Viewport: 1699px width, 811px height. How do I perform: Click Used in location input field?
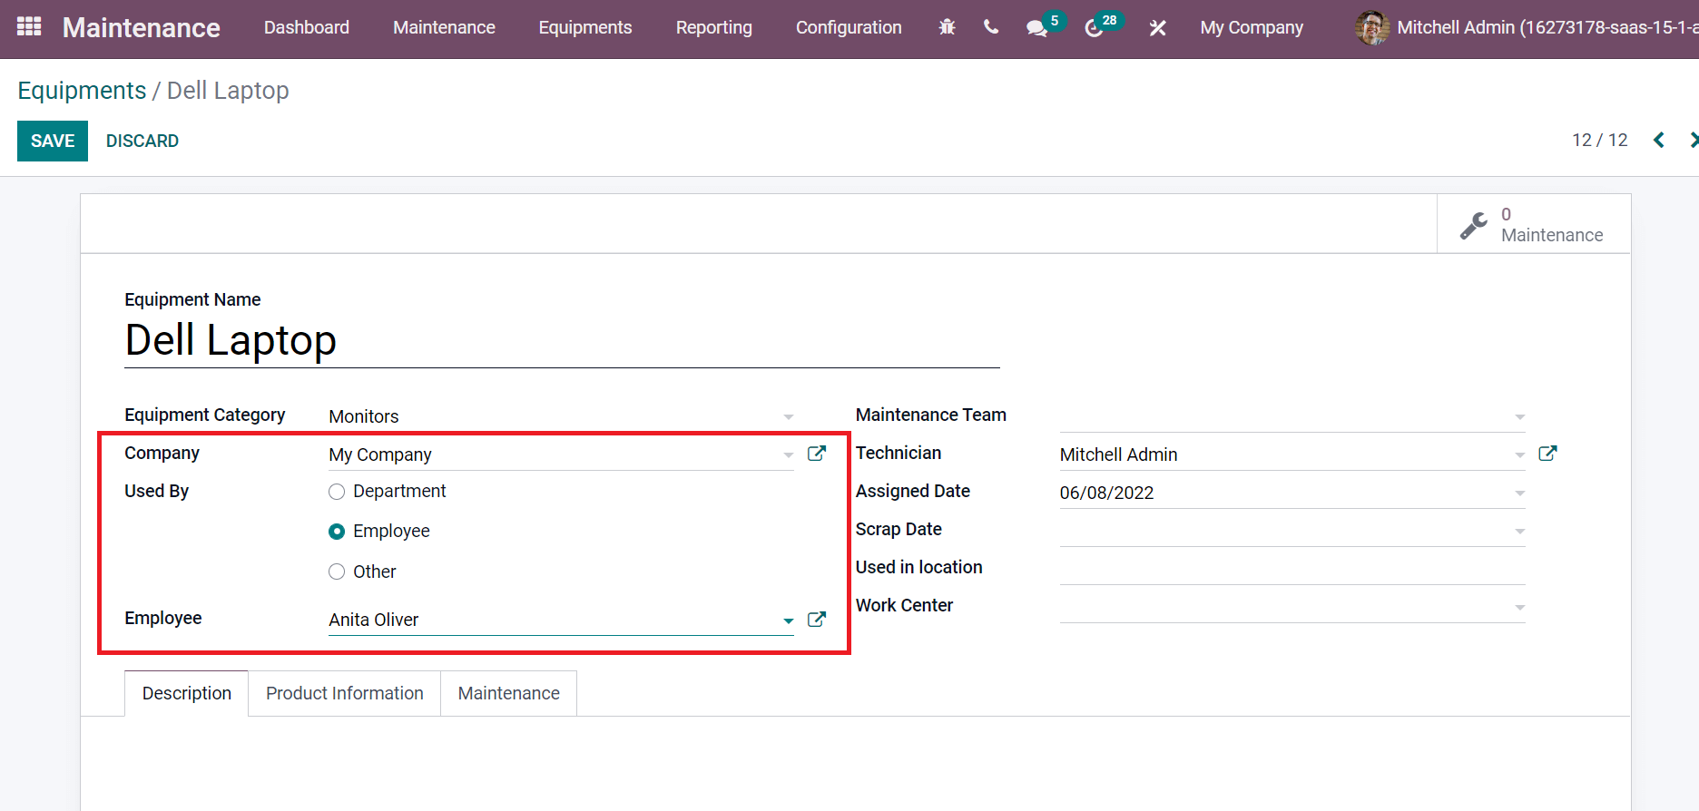point(1292,568)
